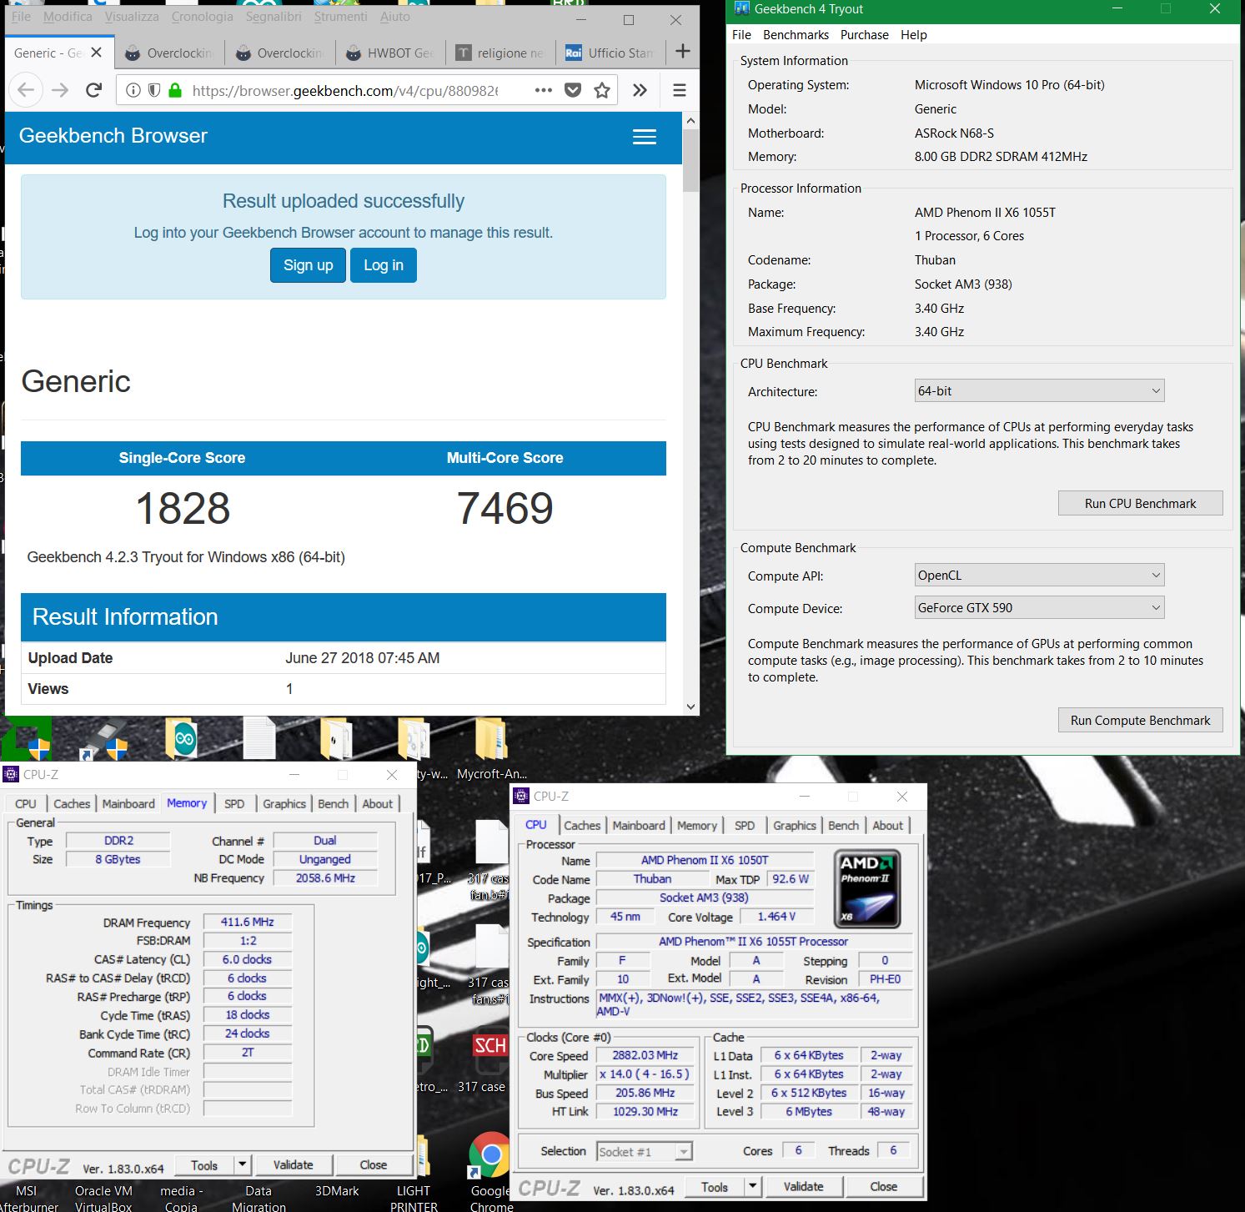
Task: Open Geekbench Purchase menu
Action: (x=864, y=35)
